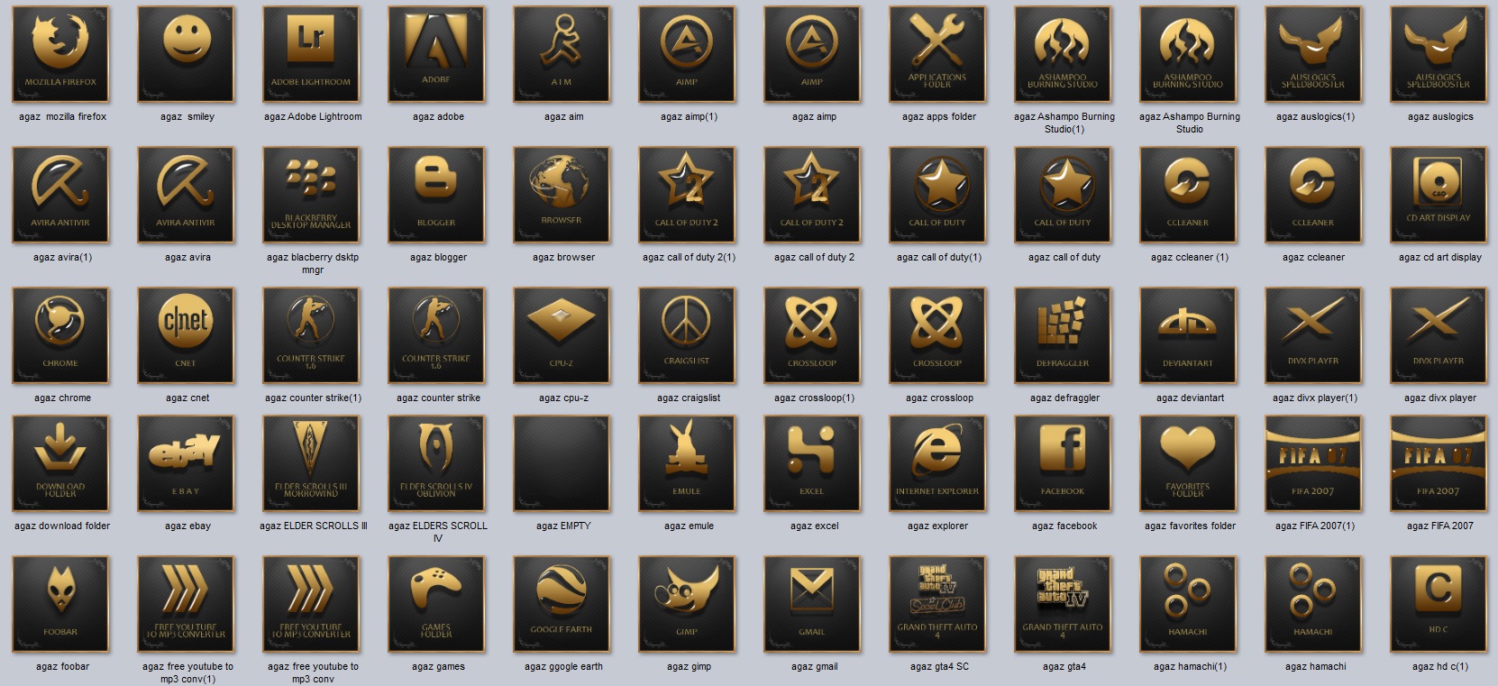This screenshot has height=686, width=1498.
Task: Click the agaz download folder icon
Action: (61, 463)
